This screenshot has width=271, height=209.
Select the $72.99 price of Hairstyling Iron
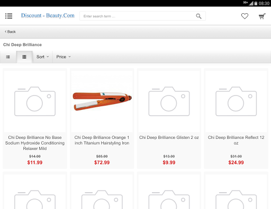coord(102,163)
